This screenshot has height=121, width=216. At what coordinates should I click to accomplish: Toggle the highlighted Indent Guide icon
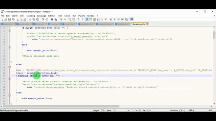(87, 19)
